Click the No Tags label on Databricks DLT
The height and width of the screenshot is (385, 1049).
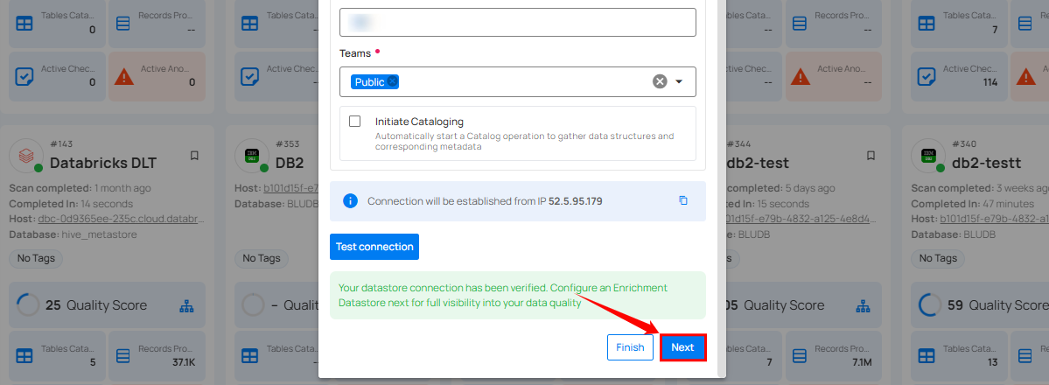tap(35, 258)
